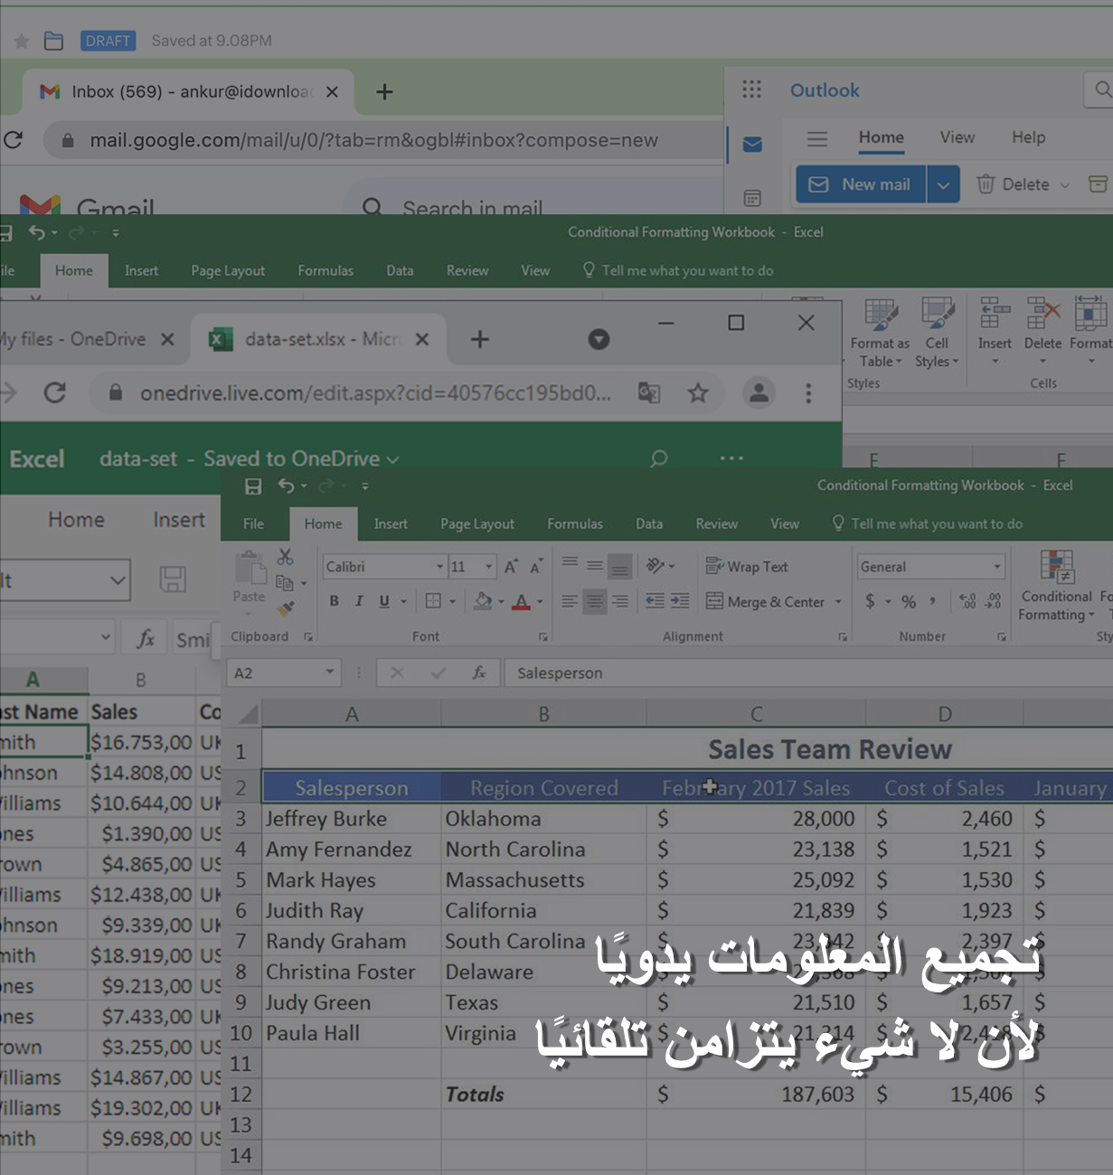1113x1175 pixels.
Task: Toggle Align Right in front Excel
Action: [x=619, y=601]
